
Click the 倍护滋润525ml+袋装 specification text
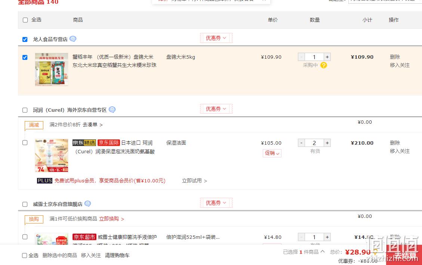193,237
